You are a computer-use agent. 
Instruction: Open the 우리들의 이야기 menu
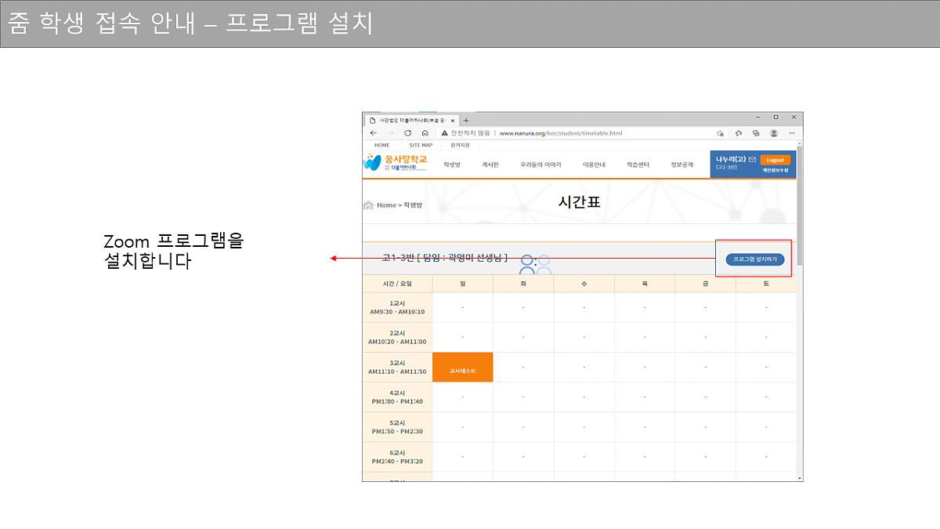540,165
